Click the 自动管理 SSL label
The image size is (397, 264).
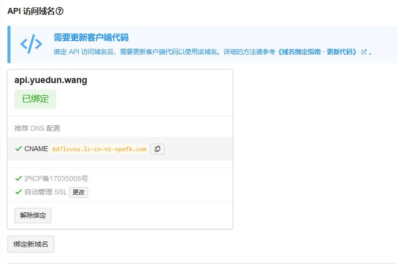(x=45, y=192)
